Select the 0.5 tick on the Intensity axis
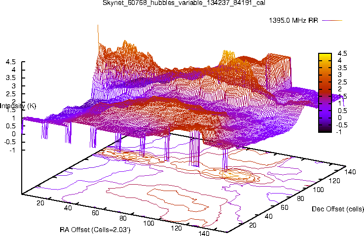The height and width of the screenshot is (236, 364). tap(11, 126)
